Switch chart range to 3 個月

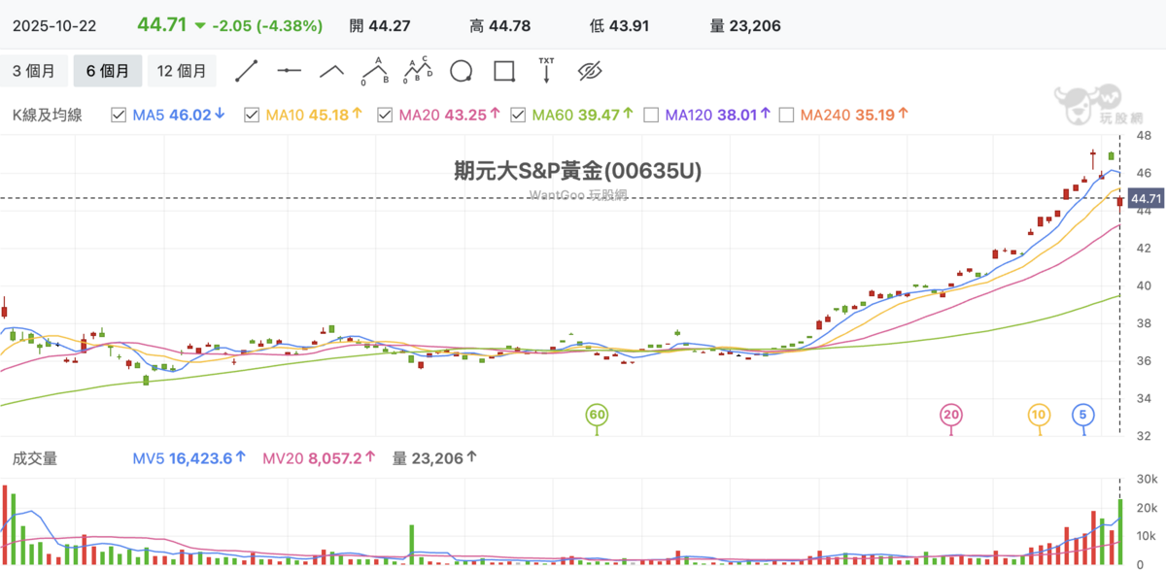click(x=35, y=71)
